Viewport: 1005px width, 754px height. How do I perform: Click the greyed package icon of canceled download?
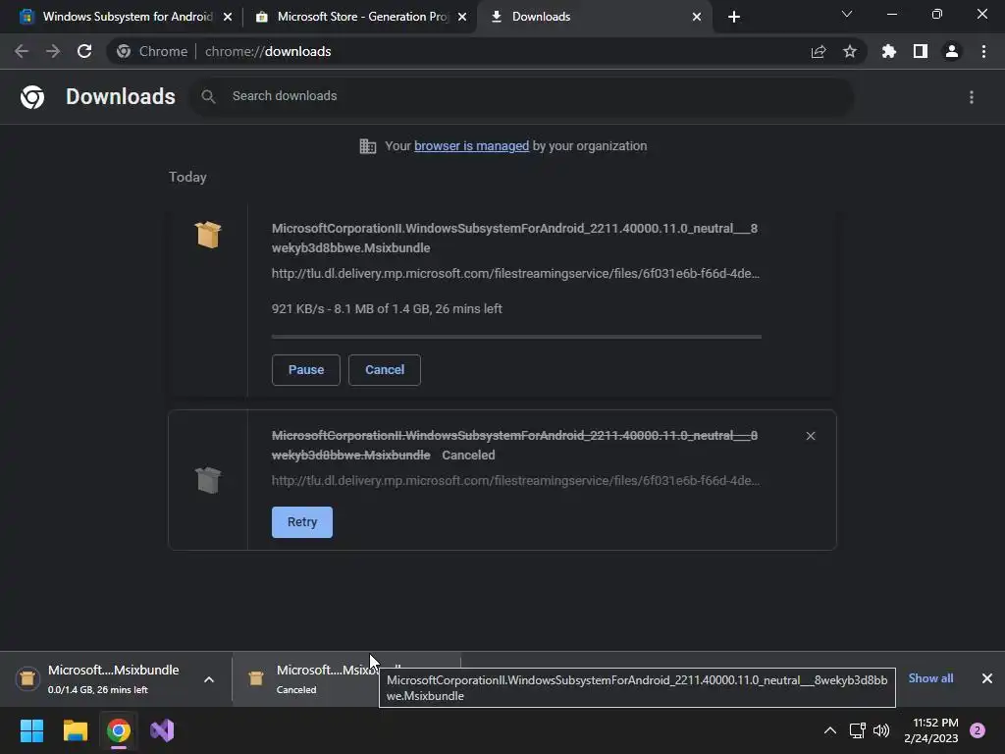coord(208,479)
